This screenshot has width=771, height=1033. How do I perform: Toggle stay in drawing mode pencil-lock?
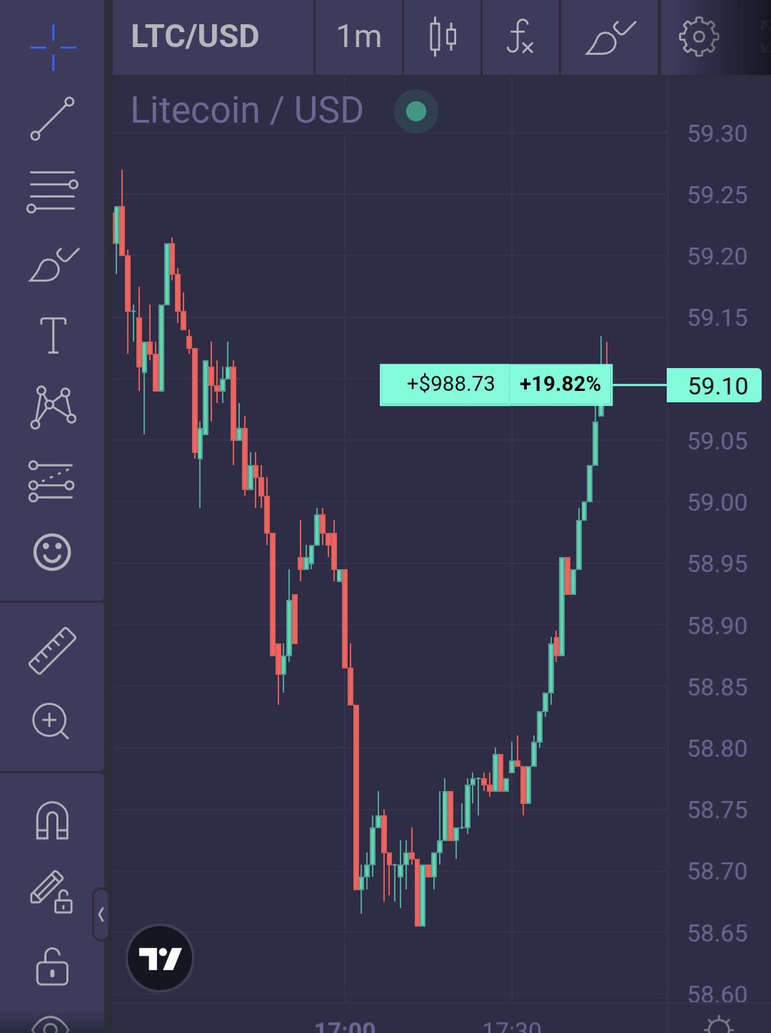pos(51,892)
